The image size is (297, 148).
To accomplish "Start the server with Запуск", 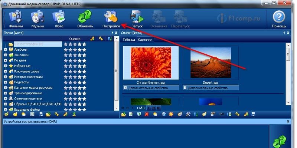I will (137, 19).
